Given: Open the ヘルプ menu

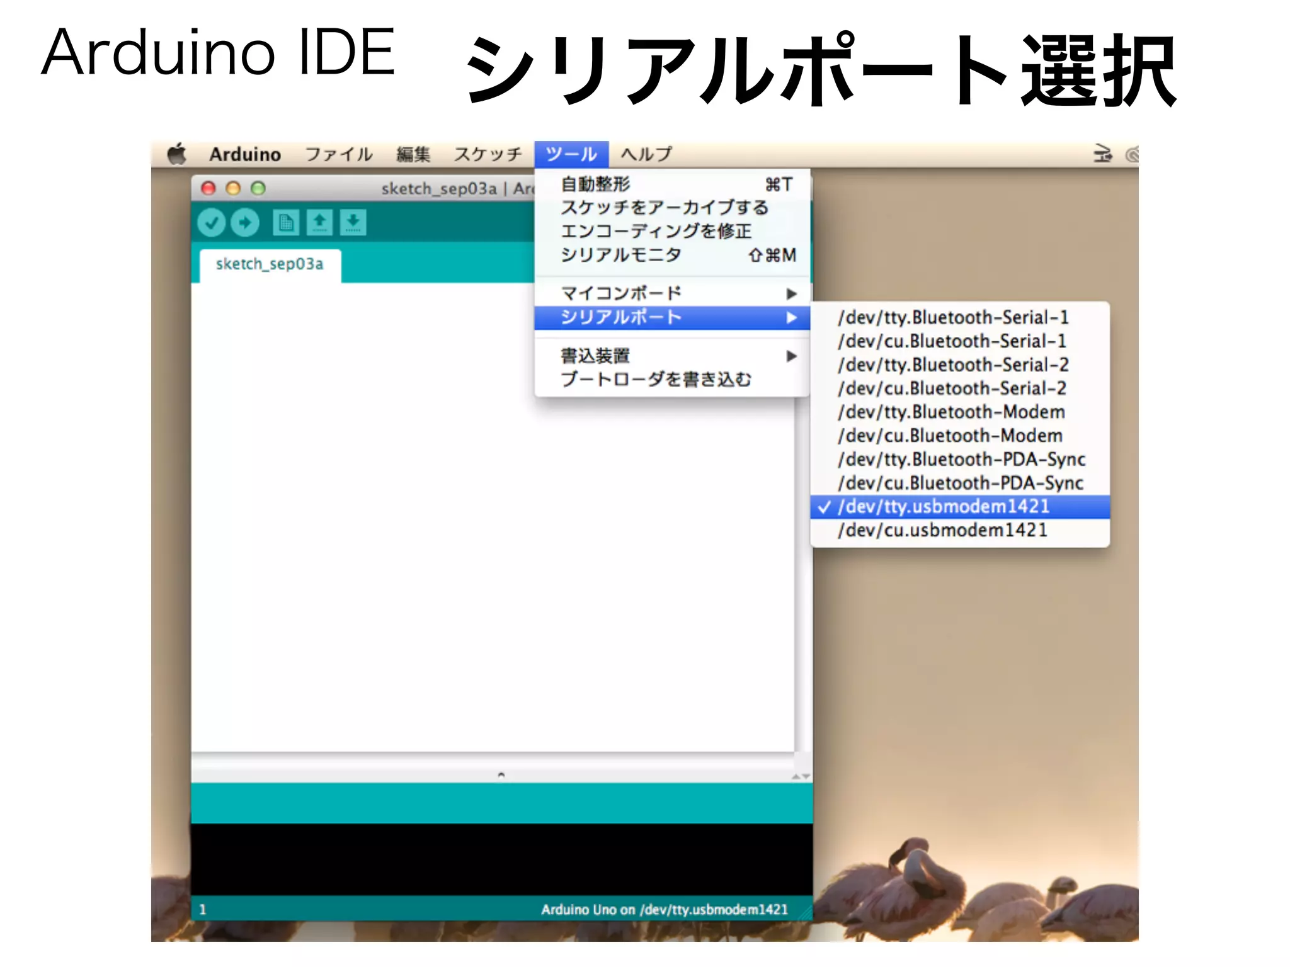Looking at the screenshot, I should click(647, 154).
